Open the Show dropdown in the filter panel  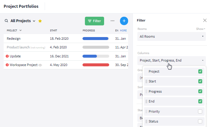click(x=200, y=29)
